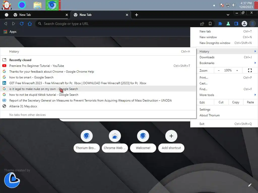Reopen the UNODA Secretary General report entry

[x=98, y=101]
